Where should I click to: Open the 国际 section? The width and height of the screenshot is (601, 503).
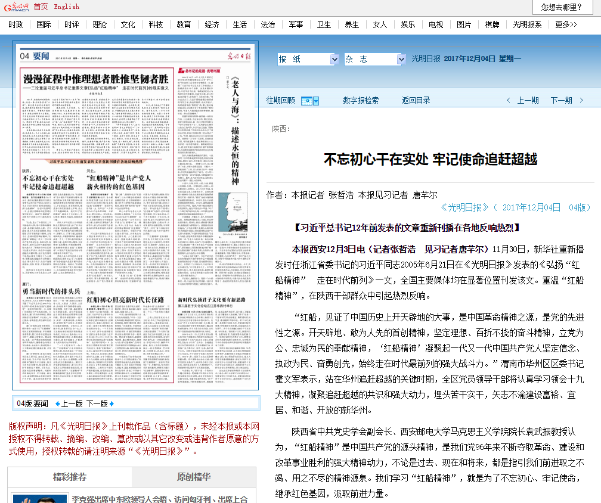point(44,24)
